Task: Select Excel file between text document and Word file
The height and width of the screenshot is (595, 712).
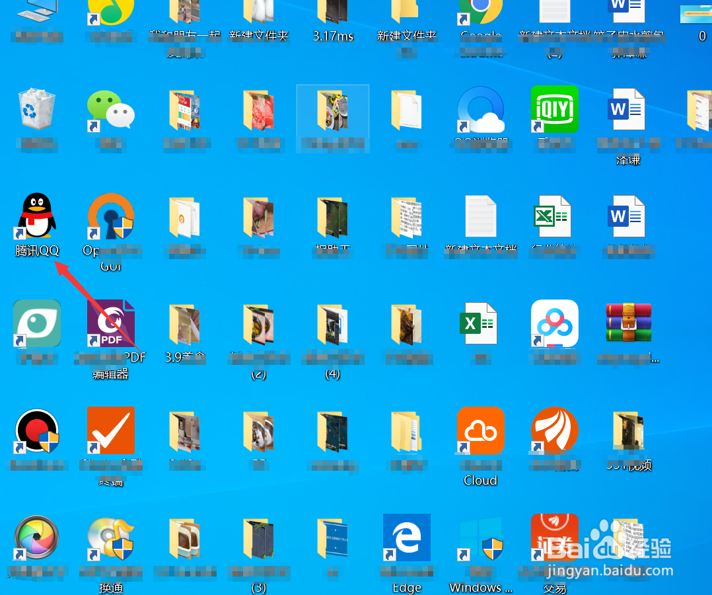Action: [x=552, y=216]
